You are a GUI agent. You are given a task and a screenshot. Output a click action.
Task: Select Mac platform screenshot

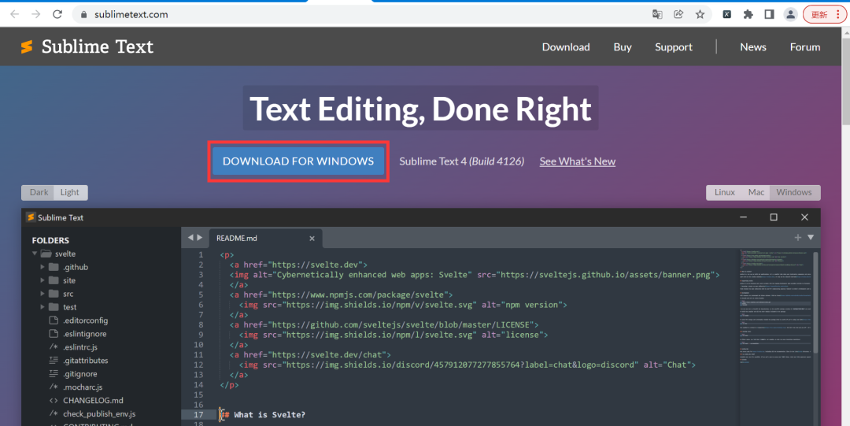point(756,193)
